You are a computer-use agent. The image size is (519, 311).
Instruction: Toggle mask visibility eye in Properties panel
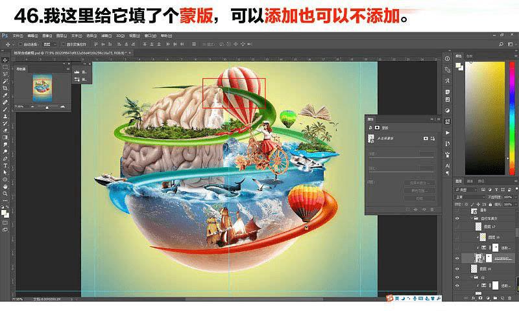tap(424, 209)
